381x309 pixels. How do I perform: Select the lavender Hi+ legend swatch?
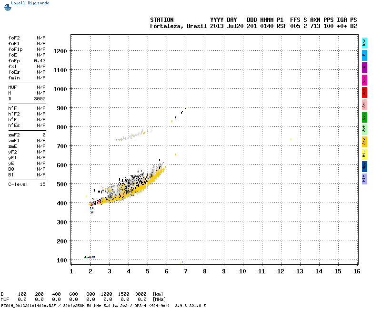pos(364,178)
